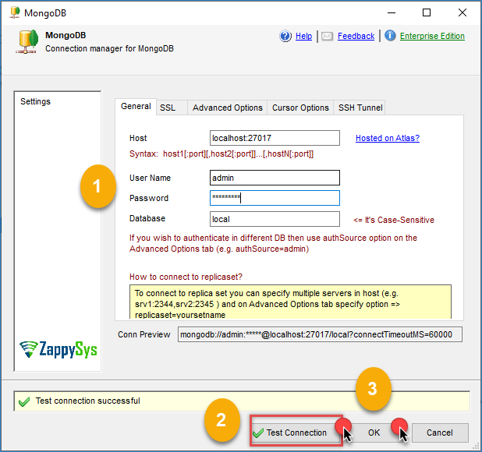Viewport: 482px width, 452px height.
Task: Open the Advanced Options tab
Action: point(227,108)
